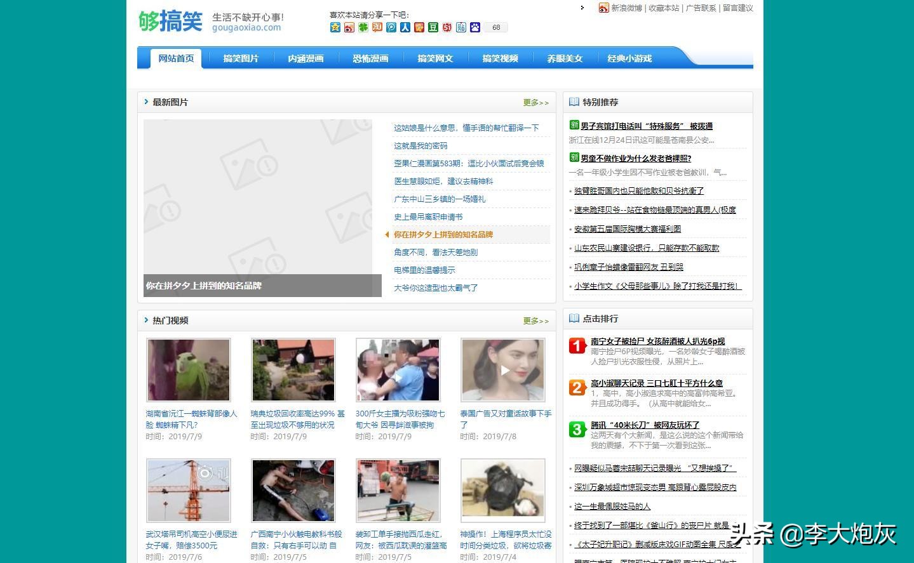Share the site via the Sina Weibo icon
This screenshot has width=914, height=563.
349,27
